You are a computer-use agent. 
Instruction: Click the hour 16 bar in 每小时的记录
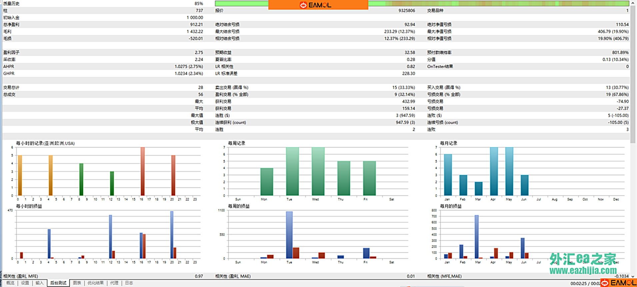(143, 171)
